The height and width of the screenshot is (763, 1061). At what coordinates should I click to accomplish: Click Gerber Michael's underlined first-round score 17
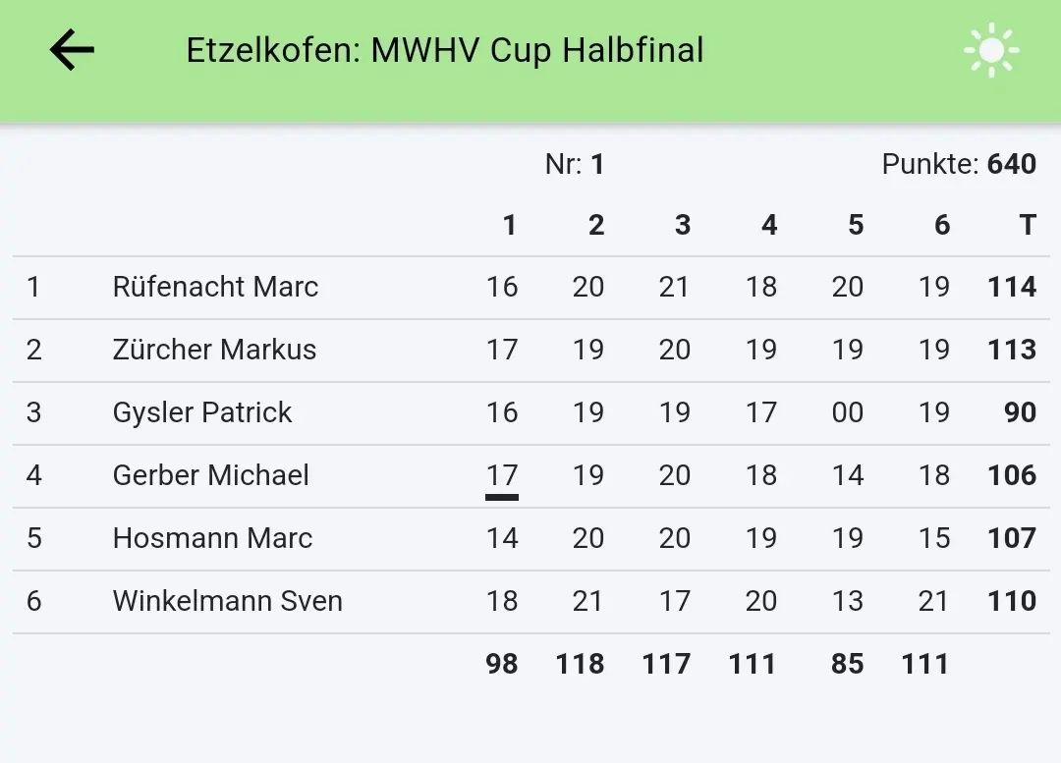click(502, 476)
